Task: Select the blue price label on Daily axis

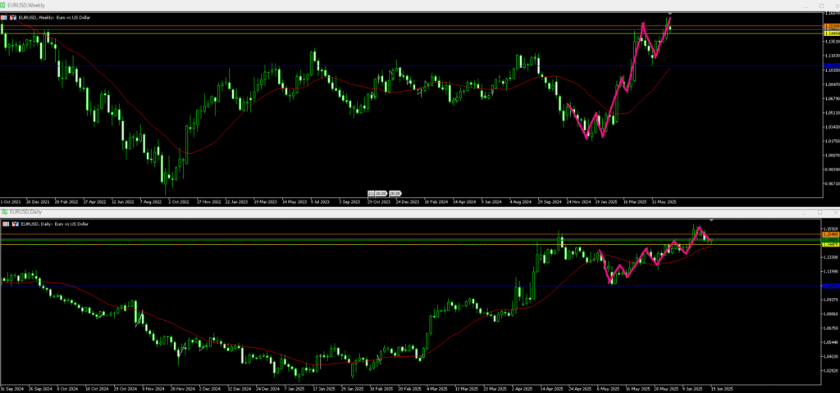Action: 831,286
